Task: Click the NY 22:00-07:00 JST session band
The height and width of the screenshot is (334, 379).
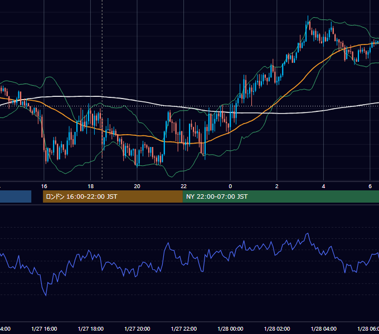Action: pyautogui.click(x=280, y=197)
